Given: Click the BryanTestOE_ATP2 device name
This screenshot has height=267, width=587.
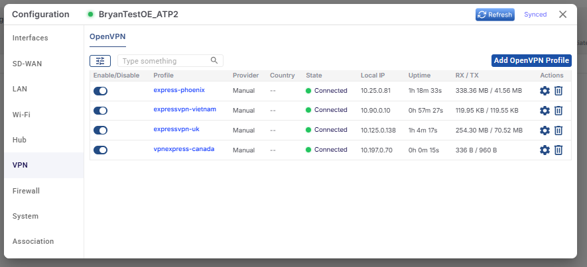Looking at the screenshot, I should point(139,15).
